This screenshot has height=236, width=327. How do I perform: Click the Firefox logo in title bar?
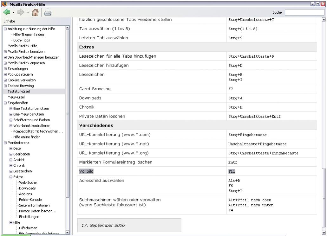point(4,4)
